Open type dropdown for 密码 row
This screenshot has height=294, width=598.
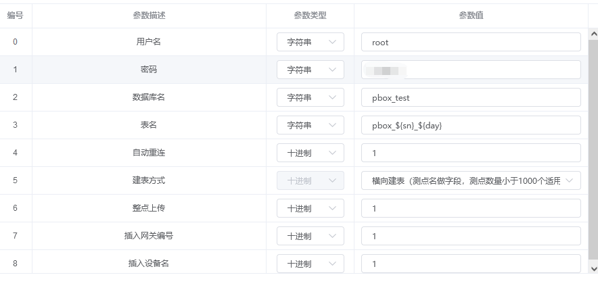[x=310, y=70]
